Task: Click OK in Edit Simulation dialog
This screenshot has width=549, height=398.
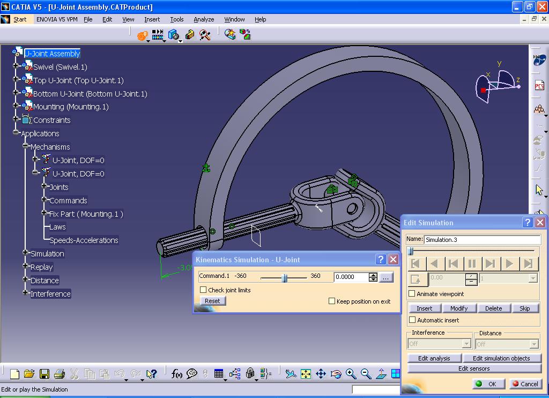Action: [488, 384]
